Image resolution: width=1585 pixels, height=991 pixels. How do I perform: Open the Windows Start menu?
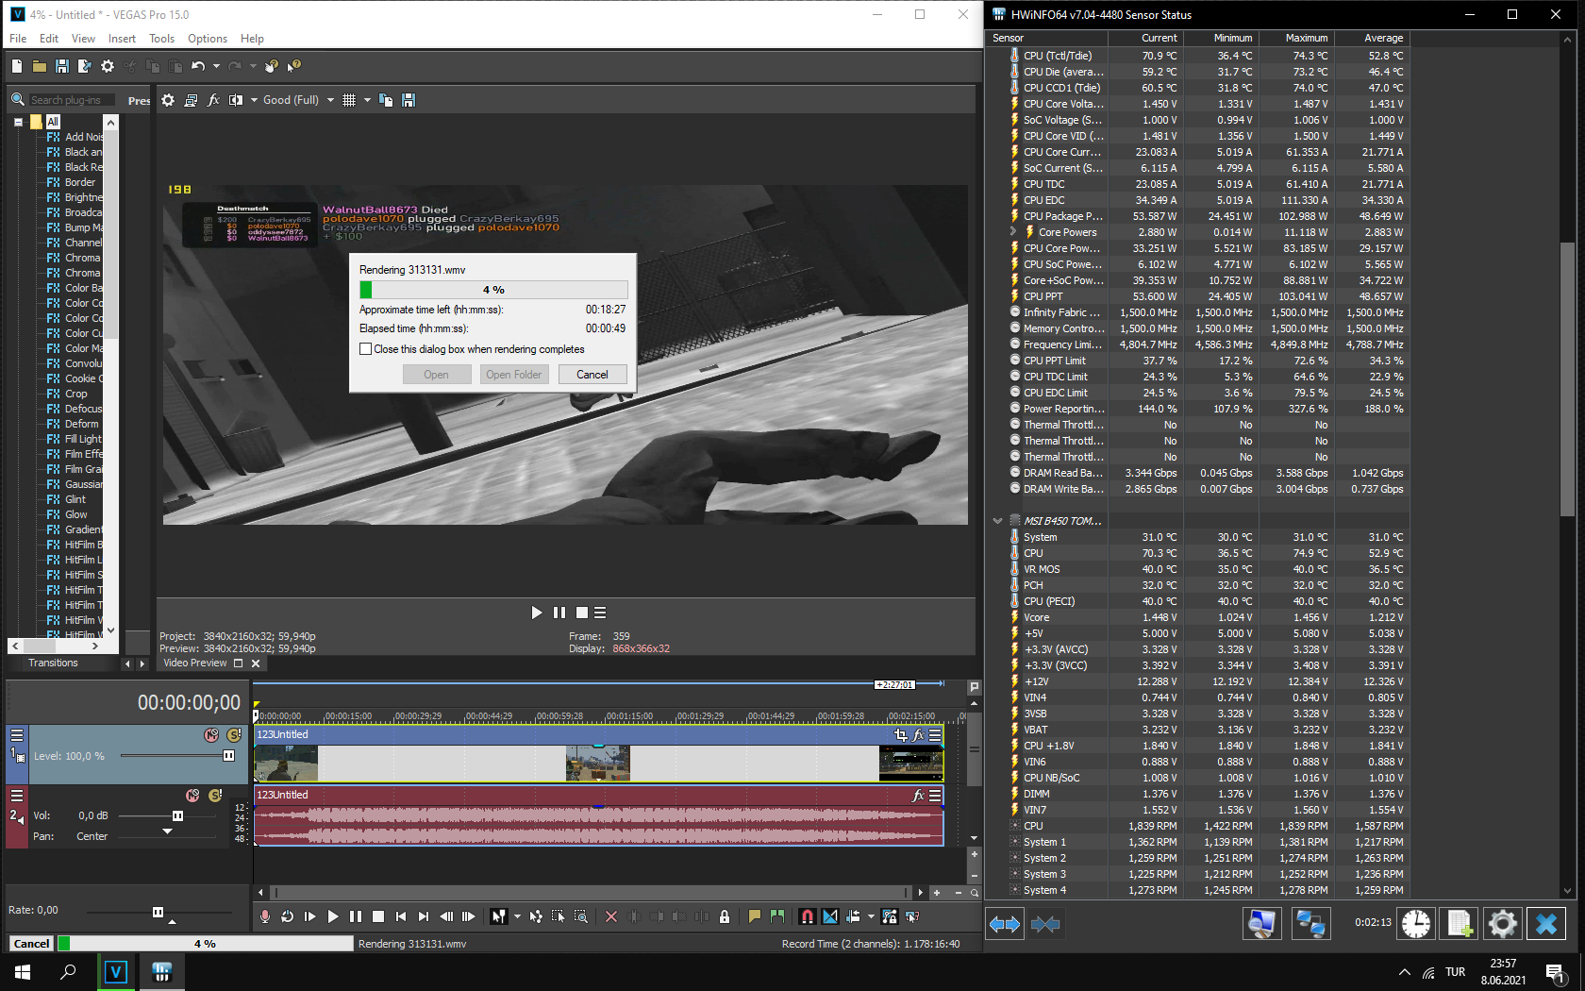tap(23, 972)
